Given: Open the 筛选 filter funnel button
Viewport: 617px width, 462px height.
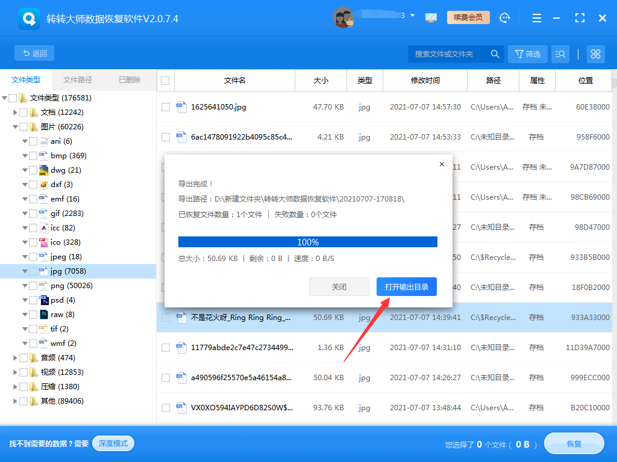Looking at the screenshot, I should 528,54.
